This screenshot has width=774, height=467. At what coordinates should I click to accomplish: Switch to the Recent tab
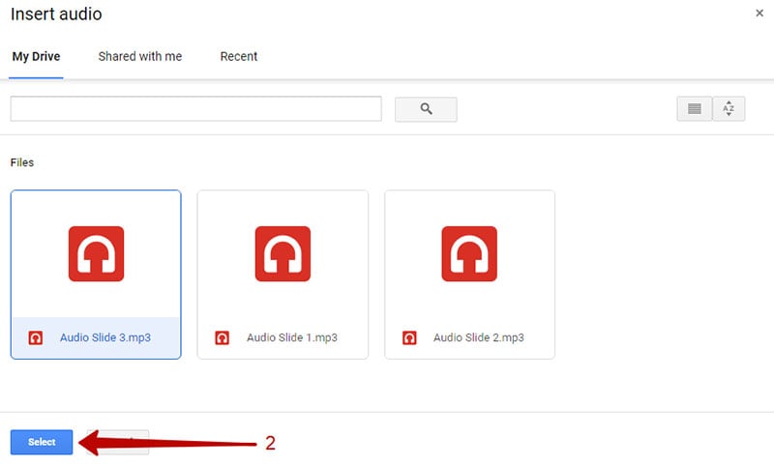click(239, 57)
